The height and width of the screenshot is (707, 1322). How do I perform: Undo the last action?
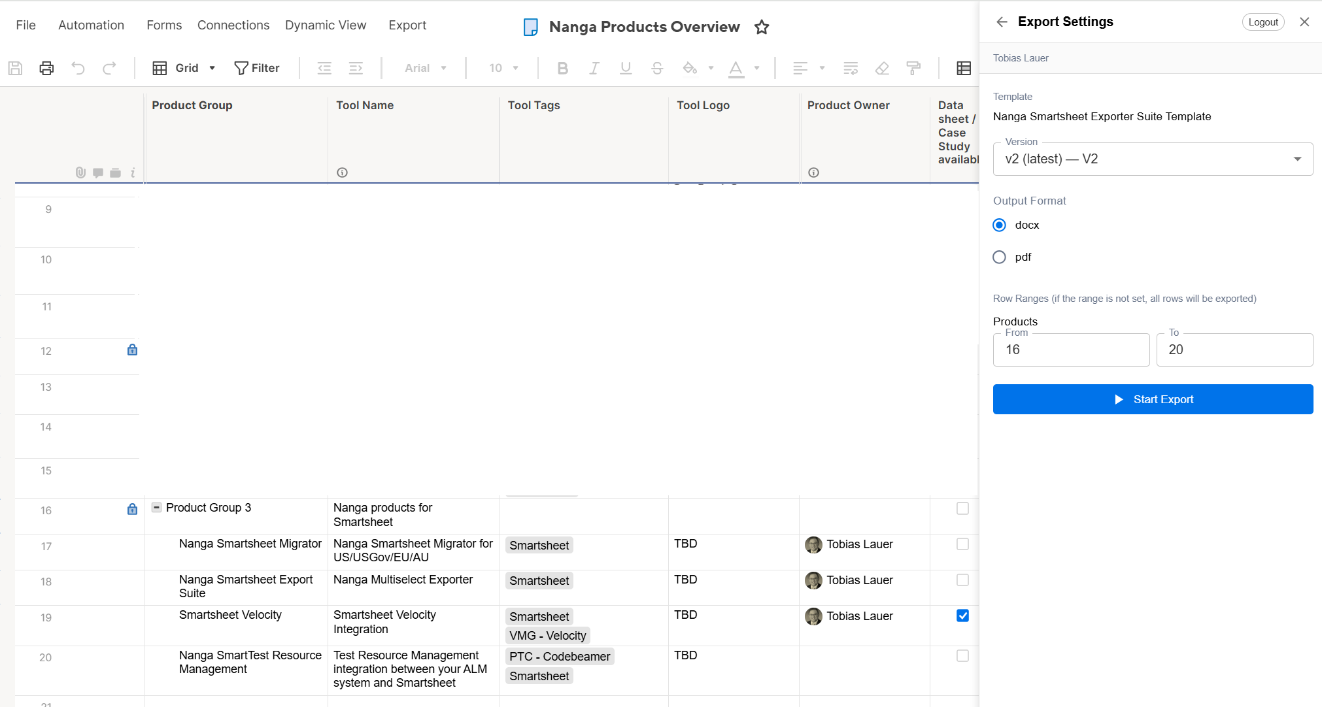coord(78,68)
